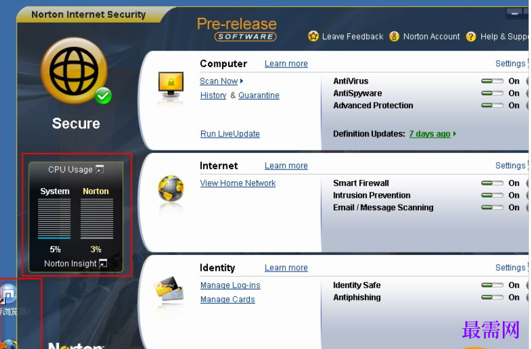
Task: Click the Definition Updates label
Action: coord(369,134)
